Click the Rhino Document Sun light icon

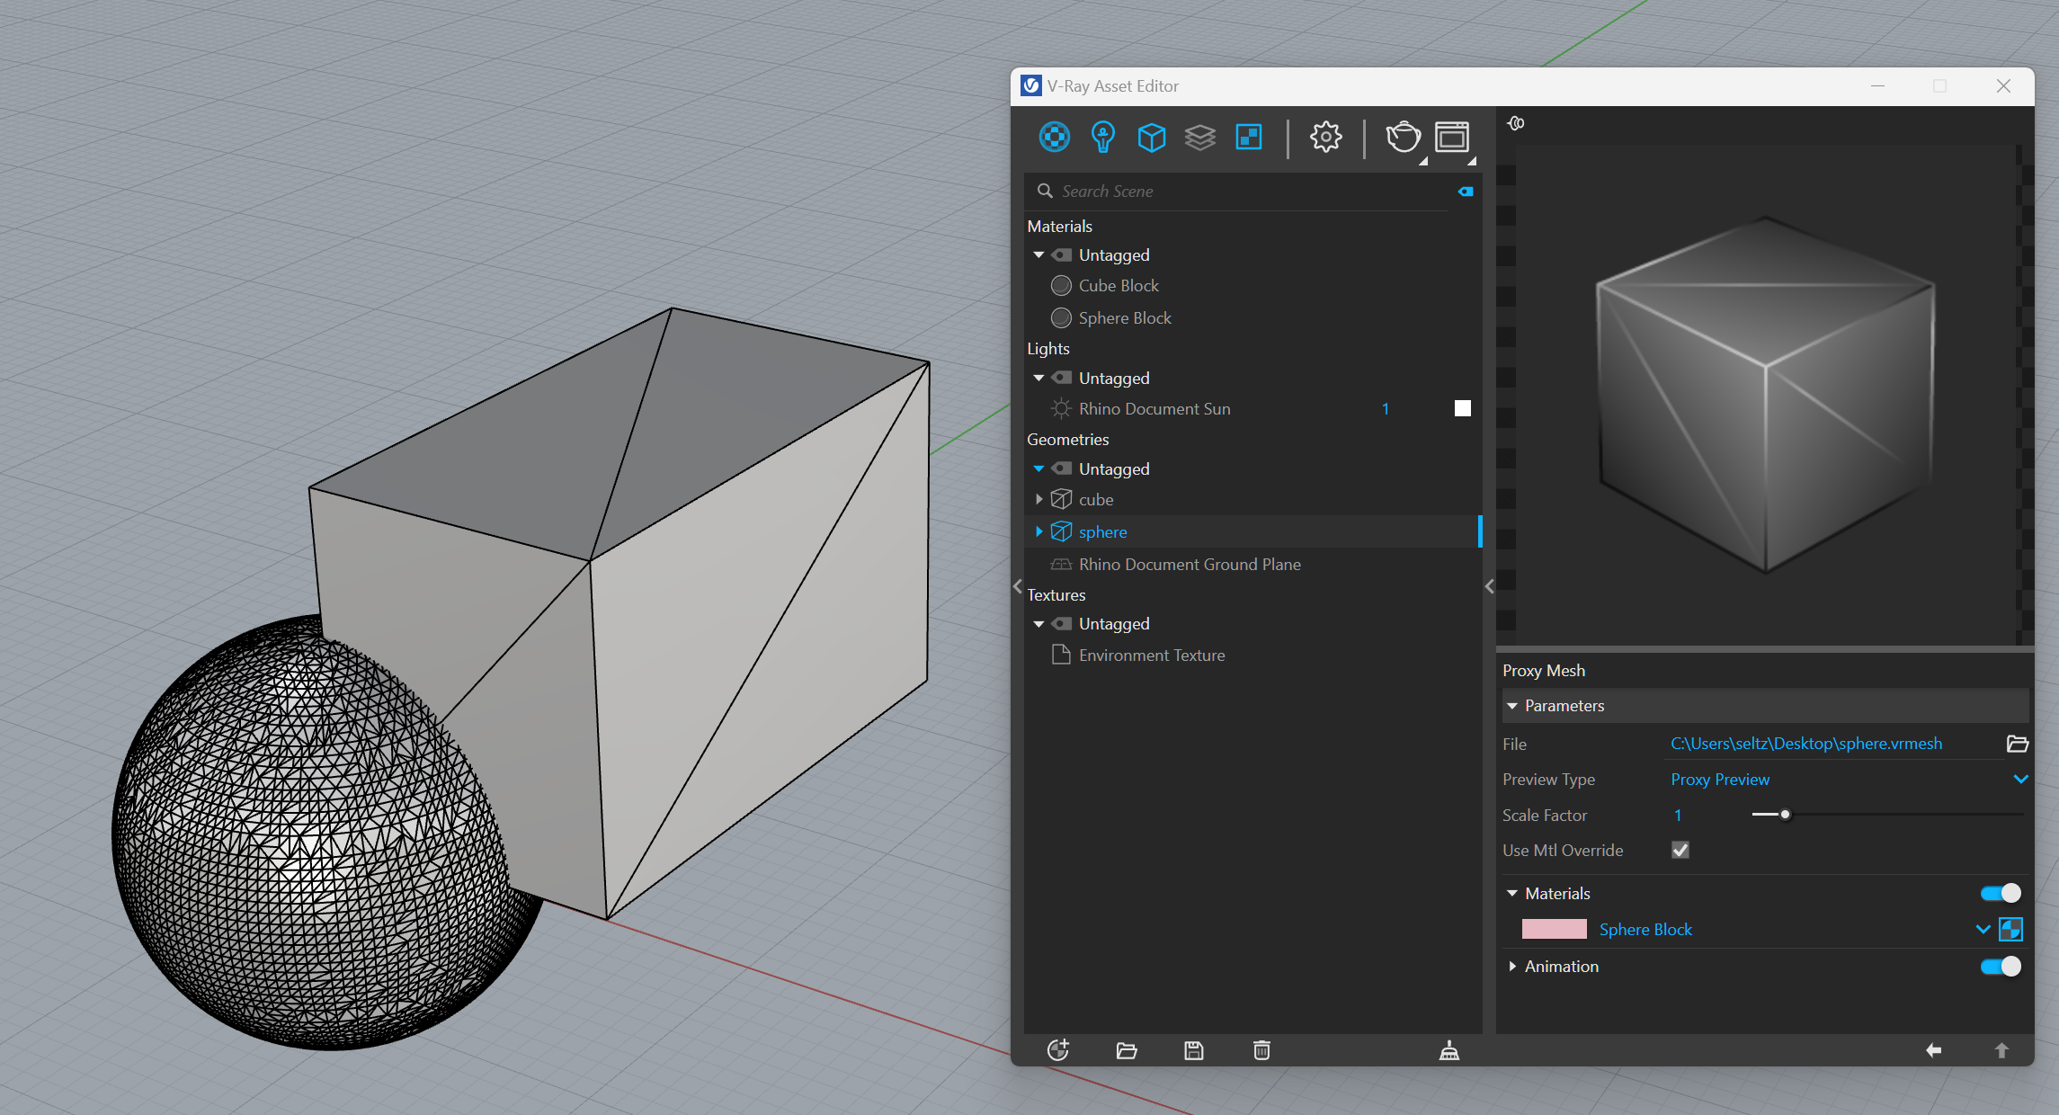pyautogui.click(x=1061, y=409)
